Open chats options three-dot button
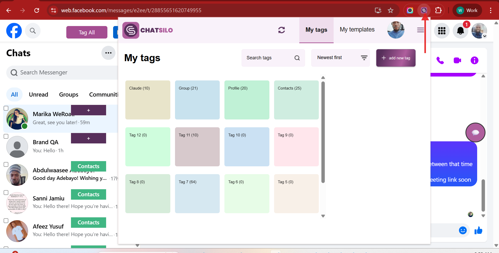The height and width of the screenshot is (253, 499). click(x=108, y=53)
